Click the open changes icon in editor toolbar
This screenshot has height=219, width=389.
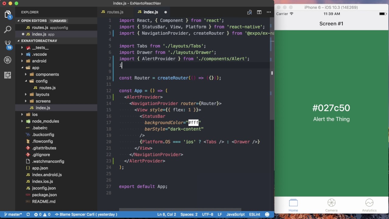[250, 12]
